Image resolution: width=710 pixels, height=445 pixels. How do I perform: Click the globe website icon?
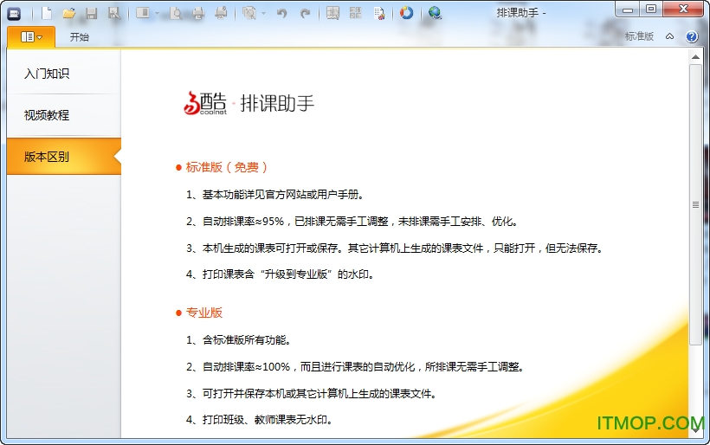tap(435, 13)
